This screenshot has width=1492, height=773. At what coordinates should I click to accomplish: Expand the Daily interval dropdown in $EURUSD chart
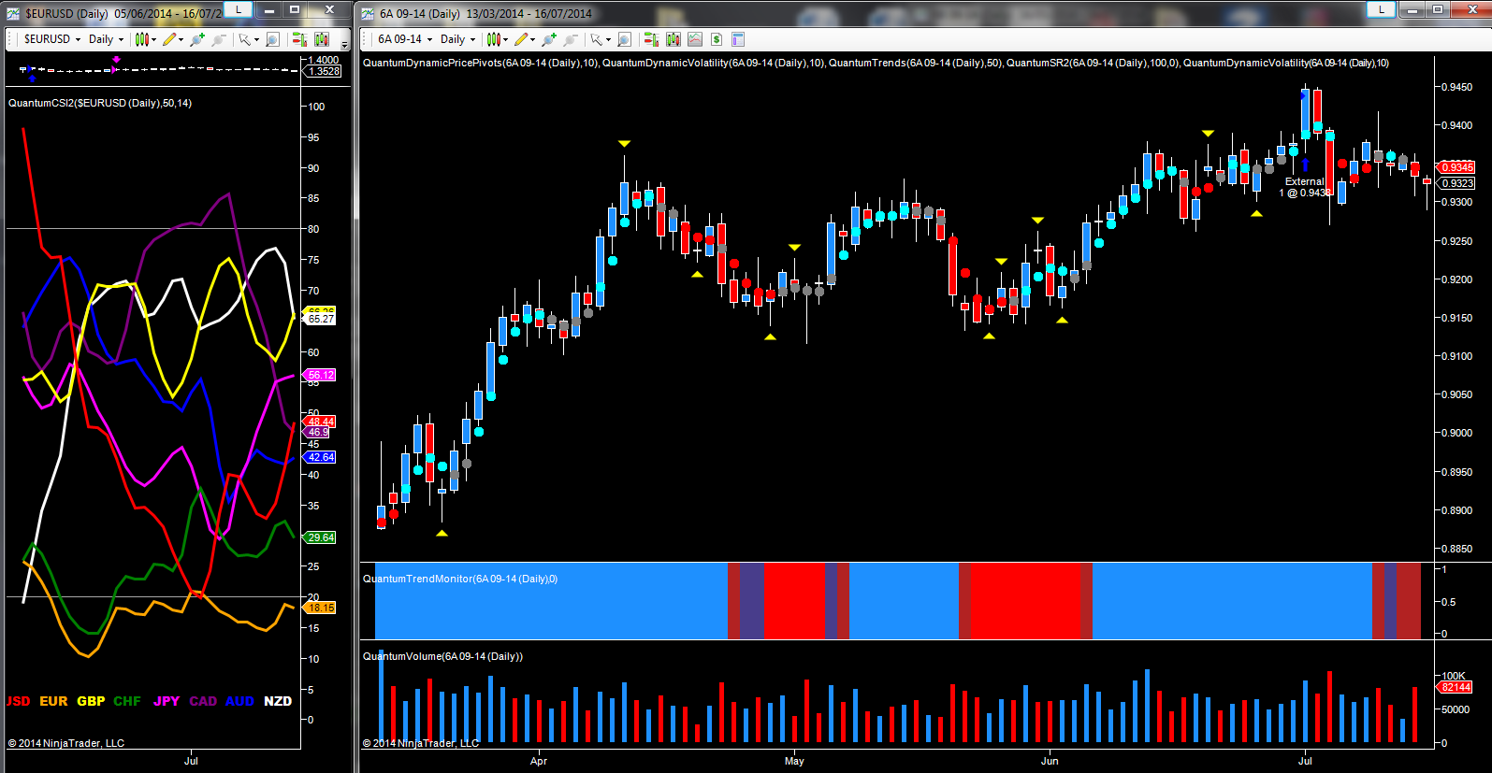click(122, 39)
